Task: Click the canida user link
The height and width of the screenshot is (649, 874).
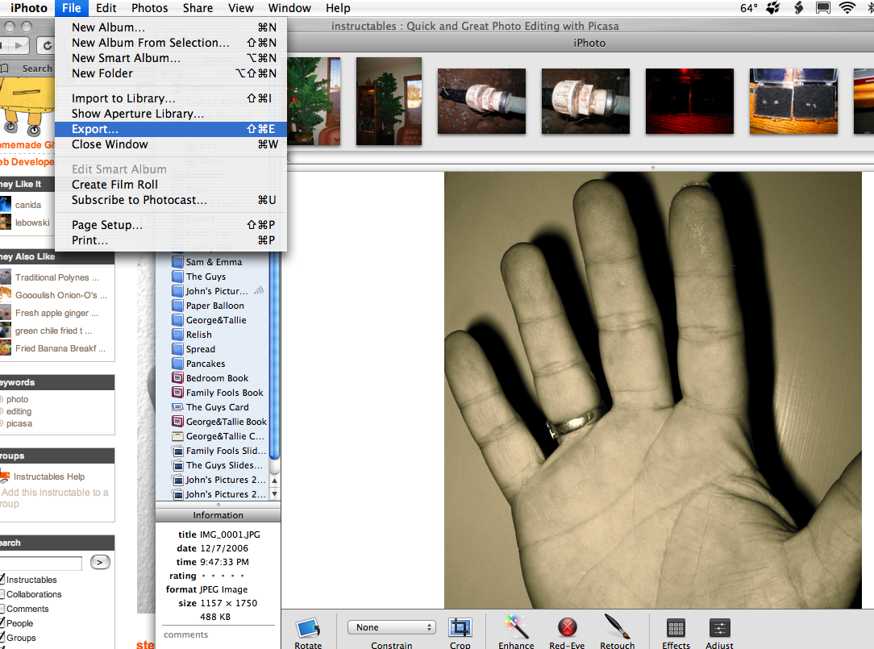Action: point(28,205)
